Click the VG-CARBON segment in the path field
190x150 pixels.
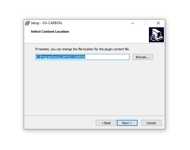click(76, 57)
